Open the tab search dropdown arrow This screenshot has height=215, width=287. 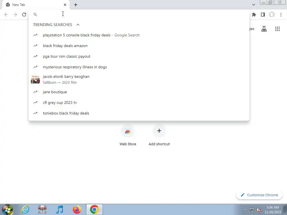tap(253, 5)
